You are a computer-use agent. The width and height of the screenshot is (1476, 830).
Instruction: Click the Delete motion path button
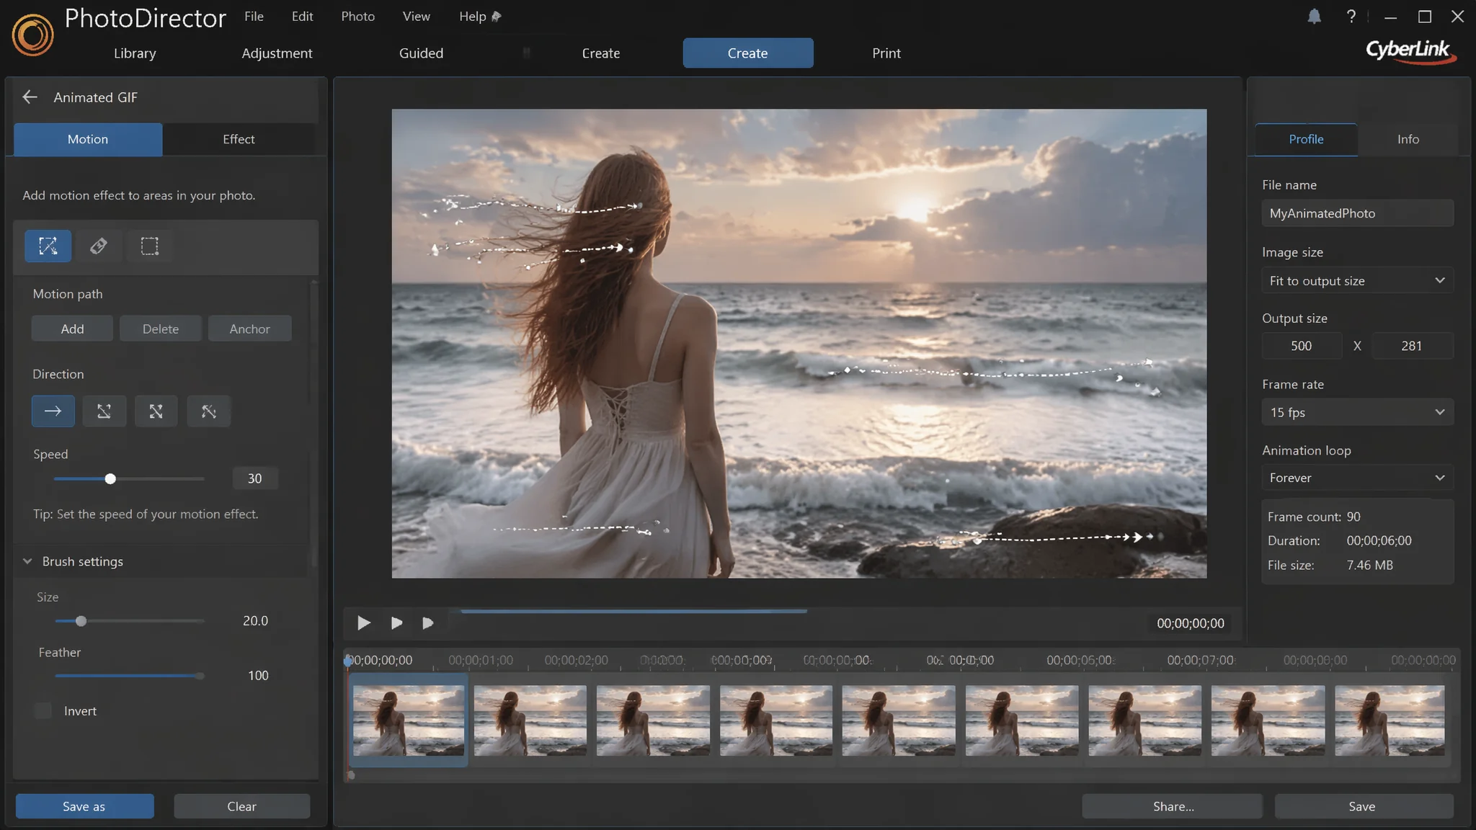click(x=160, y=329)
